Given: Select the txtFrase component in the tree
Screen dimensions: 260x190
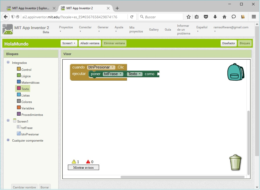Looking at the screenshot, I should click(27, 128).
